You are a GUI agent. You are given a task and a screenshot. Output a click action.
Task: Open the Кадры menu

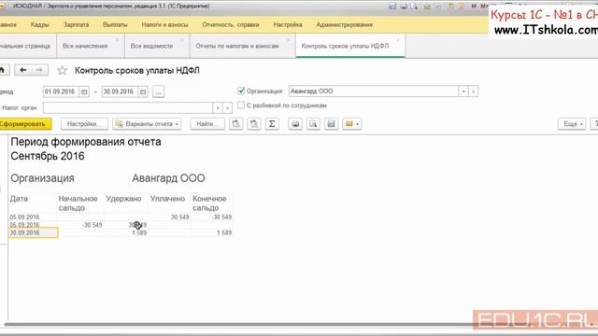(x=39, y=25)
